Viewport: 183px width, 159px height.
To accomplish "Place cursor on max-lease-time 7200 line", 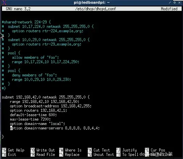I will (x=30, y=119).
